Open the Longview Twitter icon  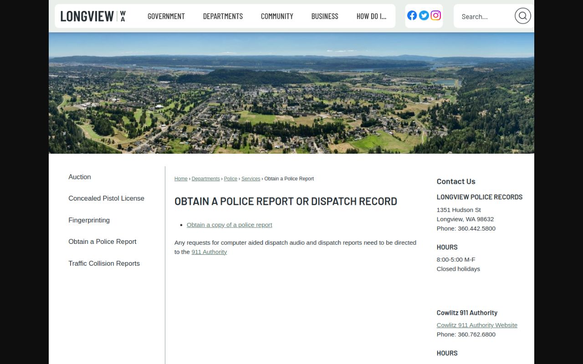point(424,15)
